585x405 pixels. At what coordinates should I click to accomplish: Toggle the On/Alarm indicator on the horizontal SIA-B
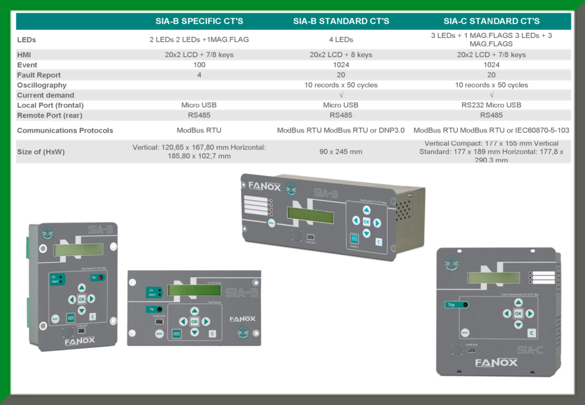tap(153, 291)
